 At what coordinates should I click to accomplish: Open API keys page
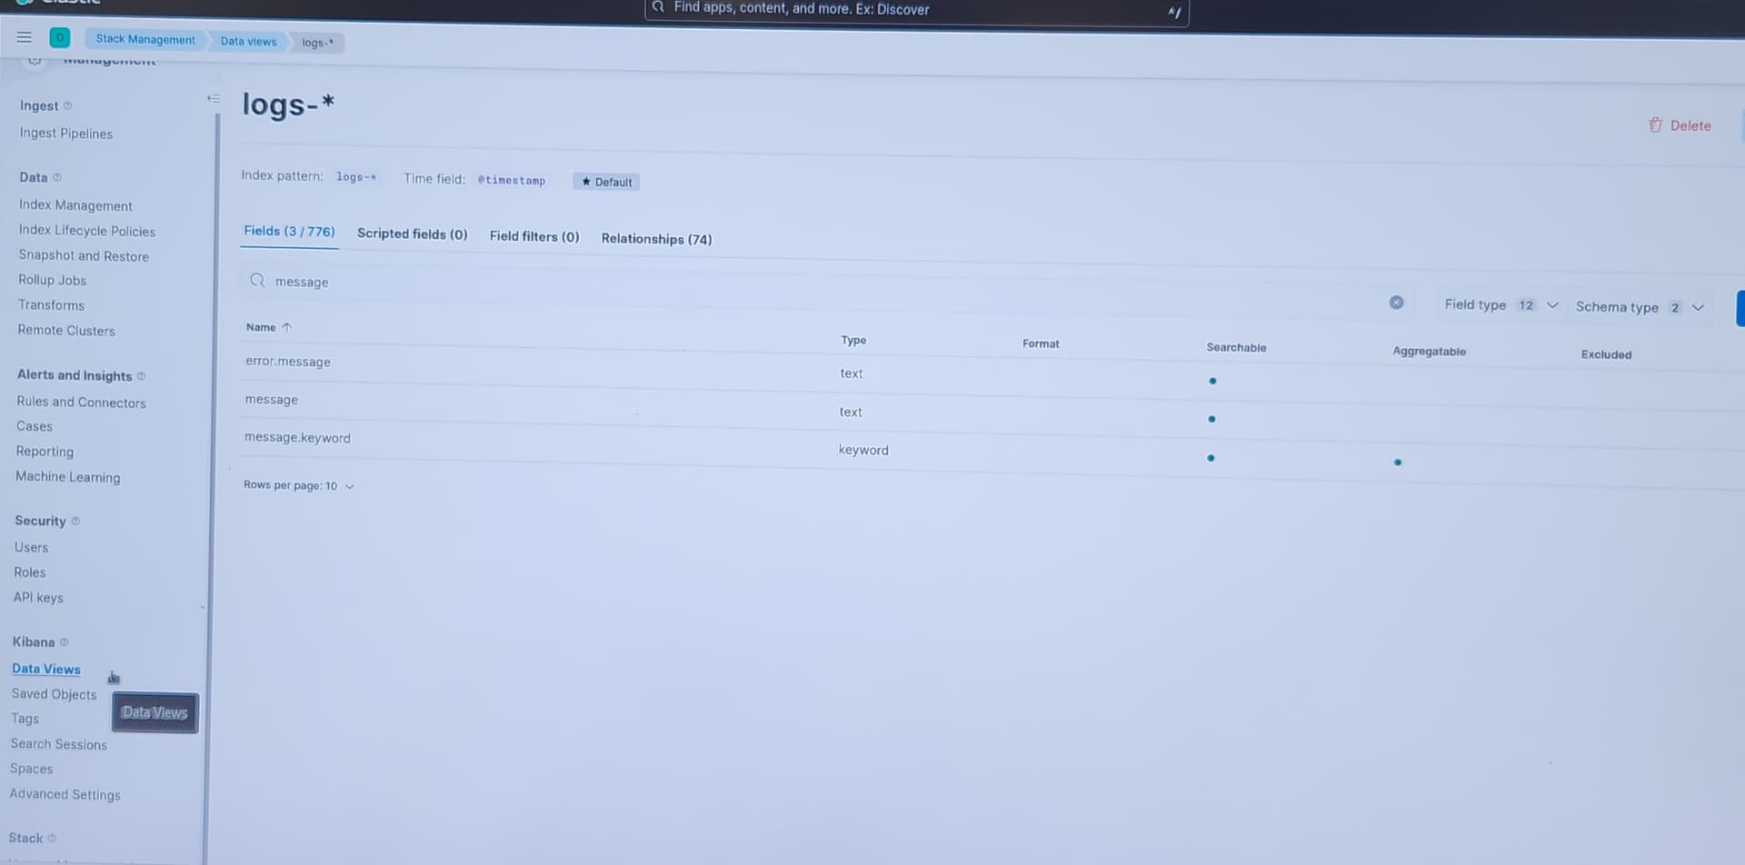point(38,598)
